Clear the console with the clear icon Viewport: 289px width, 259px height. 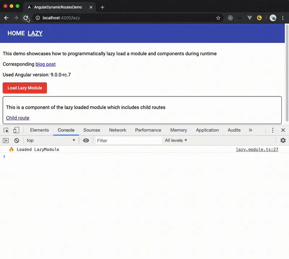click(17, 141)
